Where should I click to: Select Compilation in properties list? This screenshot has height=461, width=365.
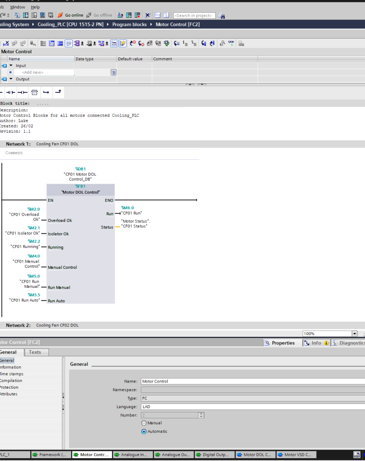tap(11, 381)
